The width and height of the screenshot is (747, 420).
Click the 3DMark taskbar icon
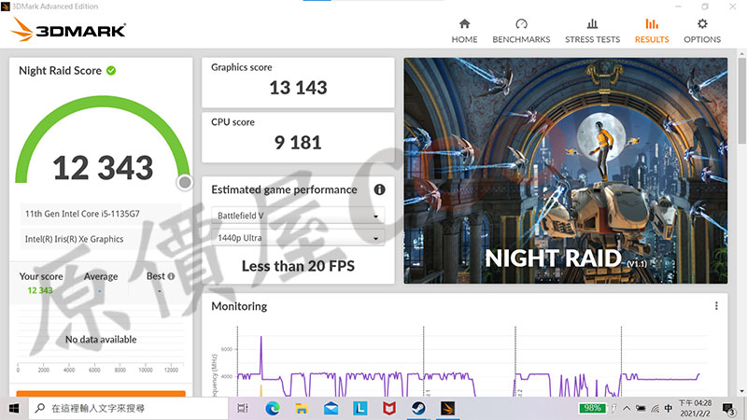(447, 409)
